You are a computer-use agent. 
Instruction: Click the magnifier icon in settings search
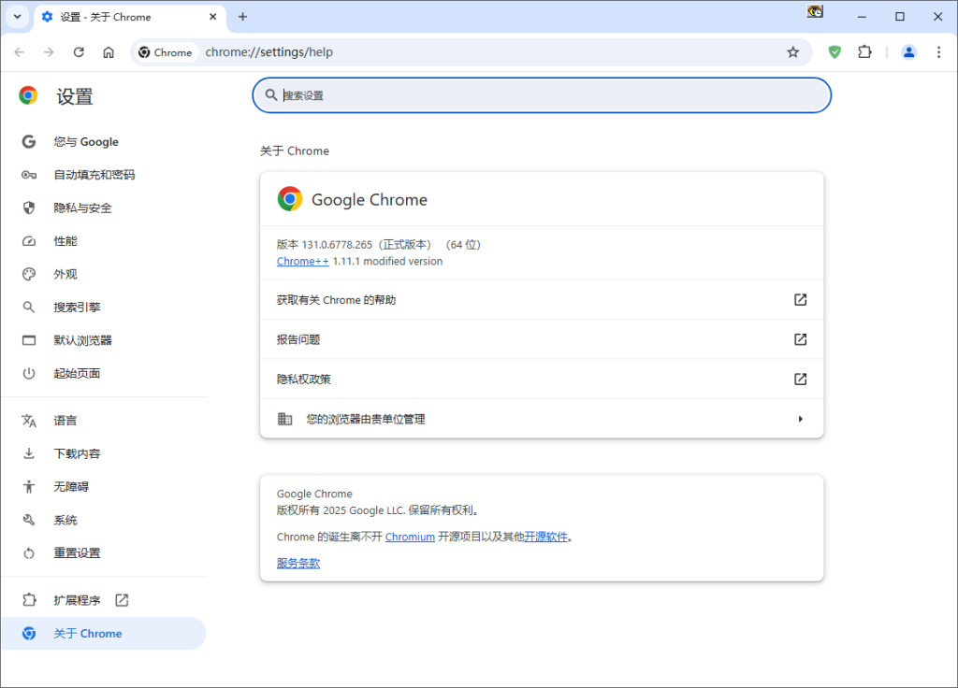271,95
